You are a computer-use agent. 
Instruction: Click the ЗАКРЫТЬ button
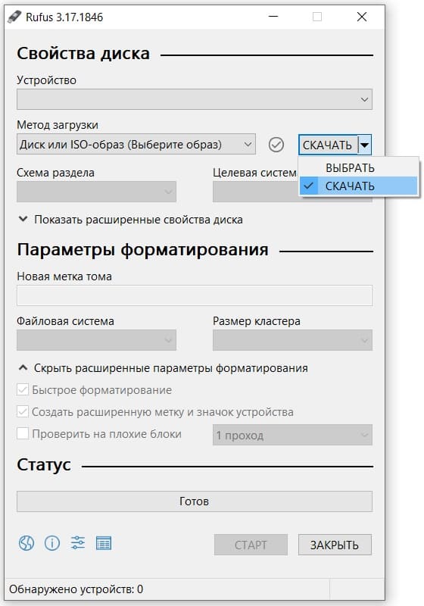click(335, 545)
